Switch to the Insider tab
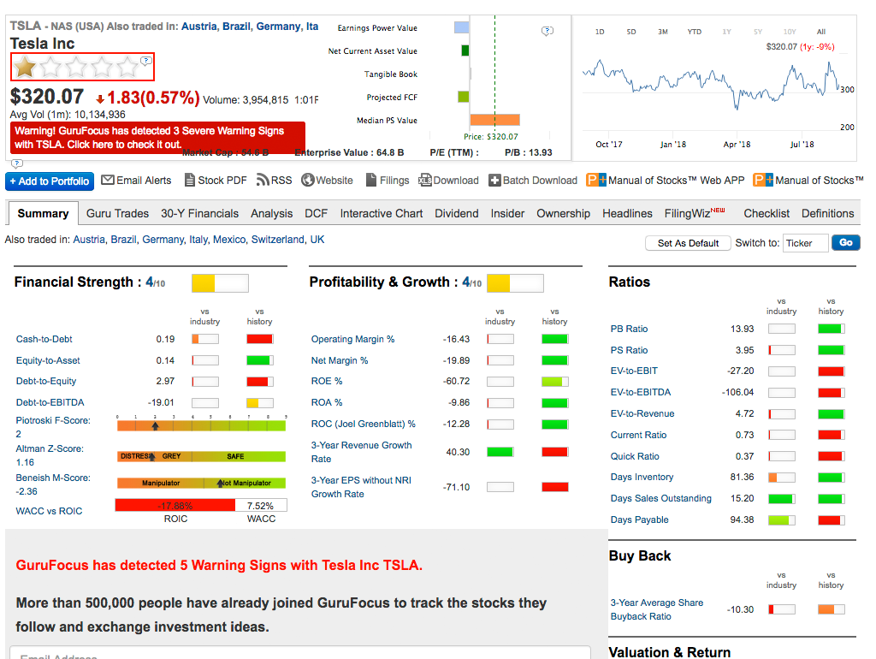The height and width of the screenshot is (659, 876). click(x=507, y=213)
